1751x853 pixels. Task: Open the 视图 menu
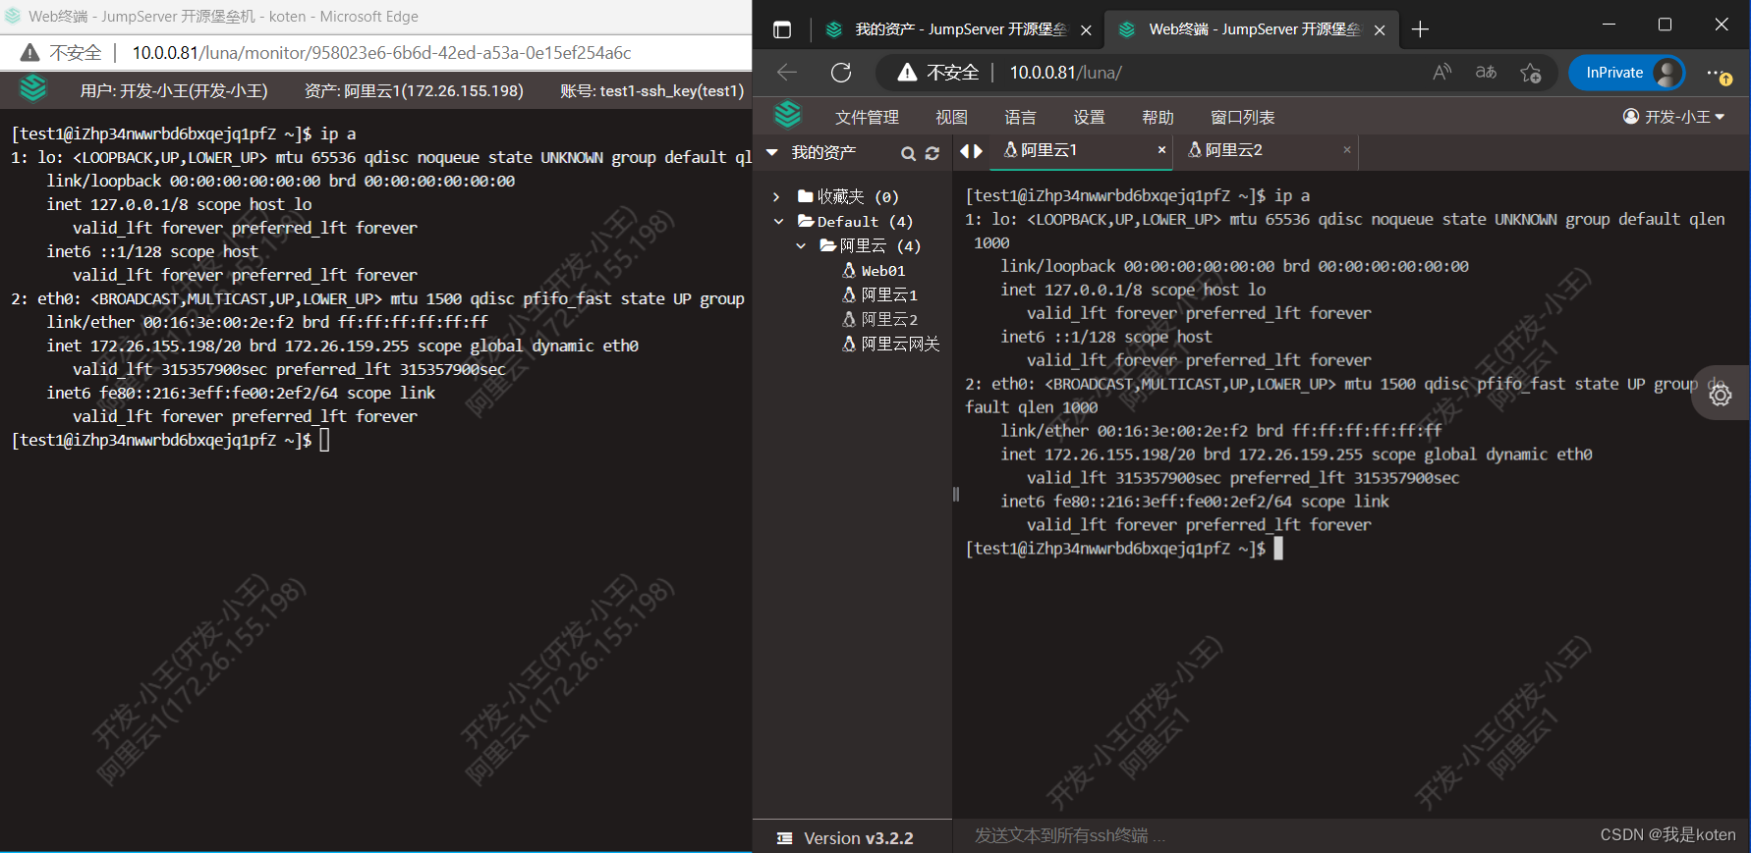coord(951,118)
